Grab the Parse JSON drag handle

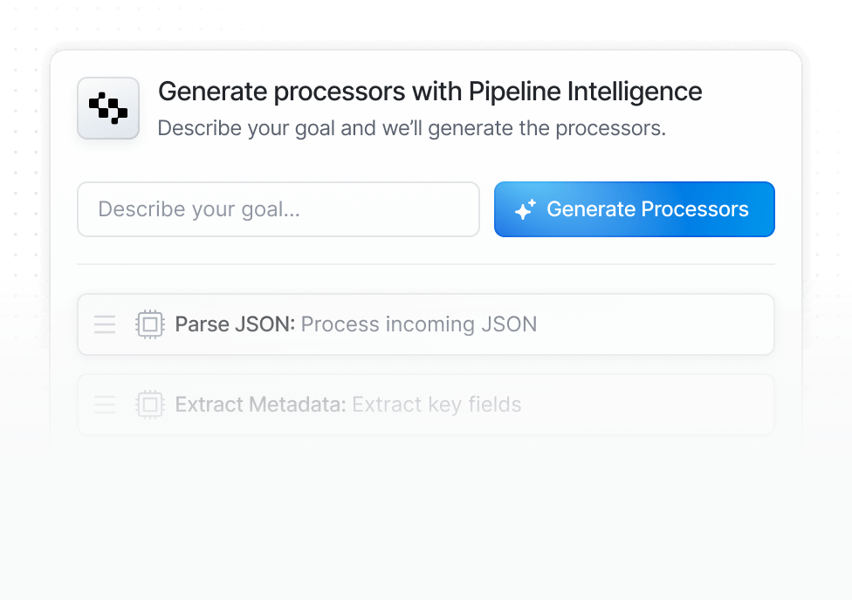(x=105, y=324)
